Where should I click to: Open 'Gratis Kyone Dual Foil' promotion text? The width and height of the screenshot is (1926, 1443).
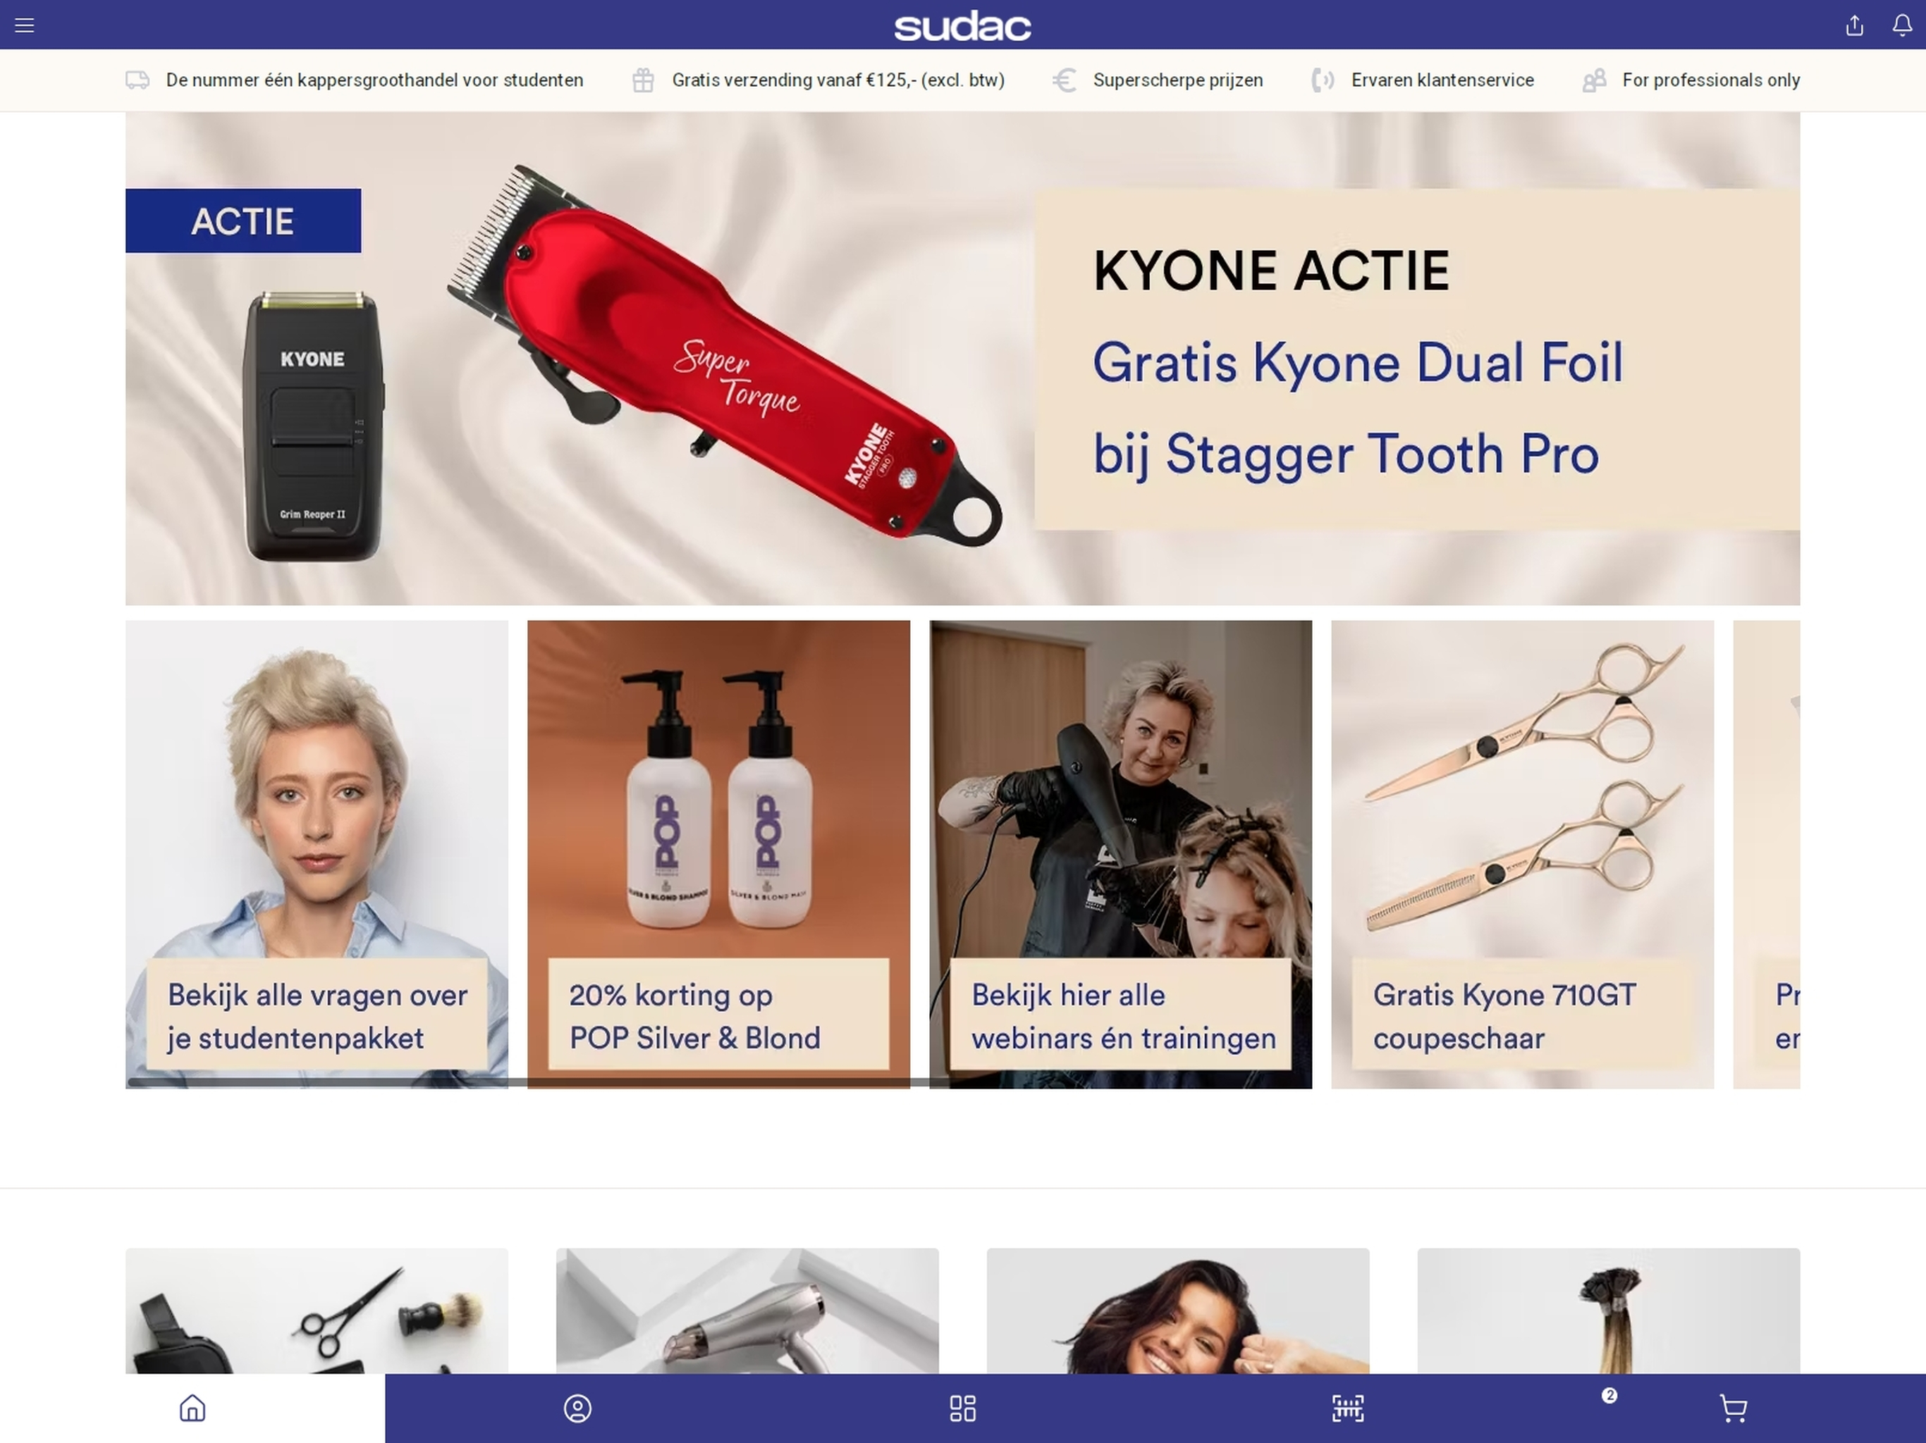click(x=1357, y=362)
